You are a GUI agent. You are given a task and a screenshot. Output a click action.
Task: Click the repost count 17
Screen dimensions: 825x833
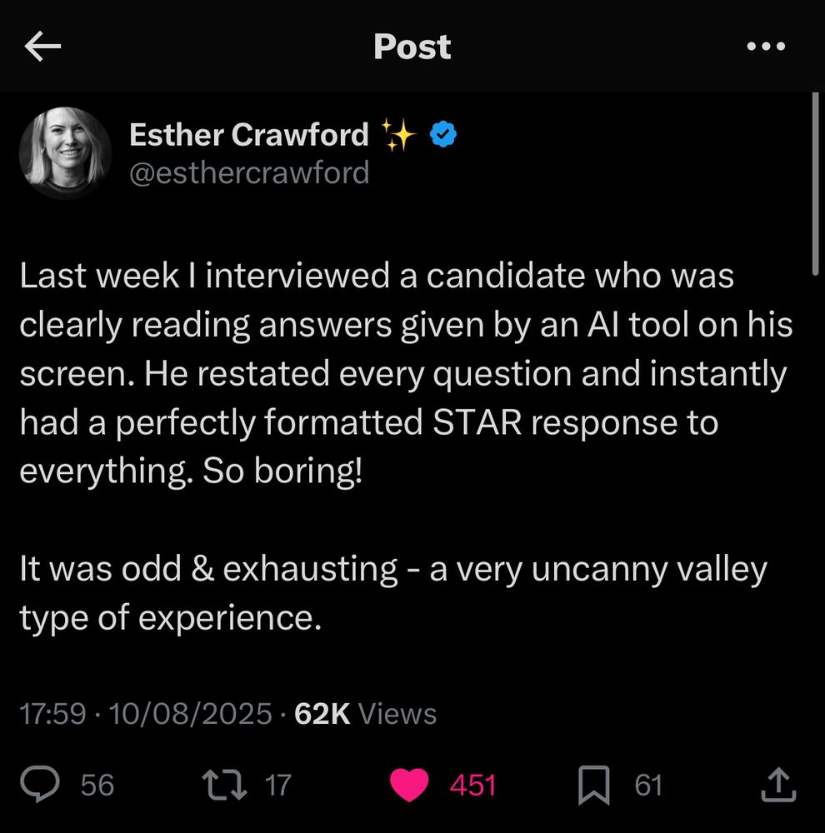277,786
